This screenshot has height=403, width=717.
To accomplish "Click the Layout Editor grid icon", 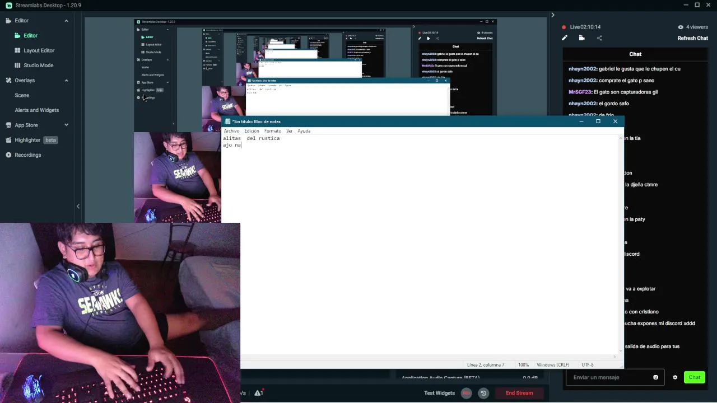I will [x=18, y=50].
